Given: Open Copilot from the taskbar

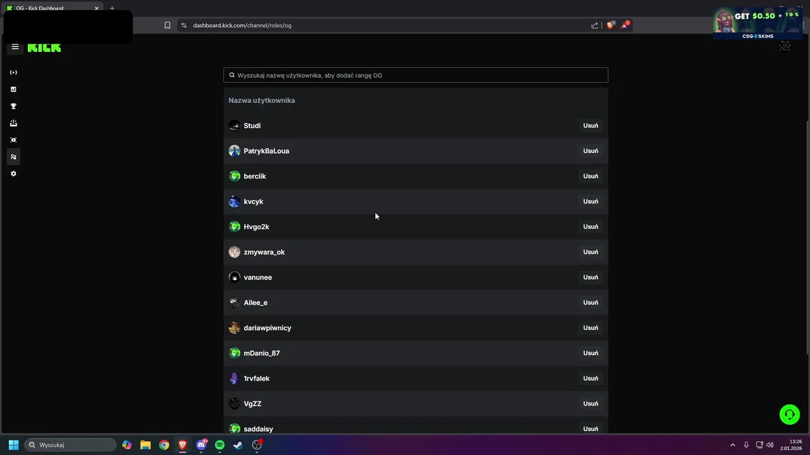Looking at the screenshot, I should 127,445.
